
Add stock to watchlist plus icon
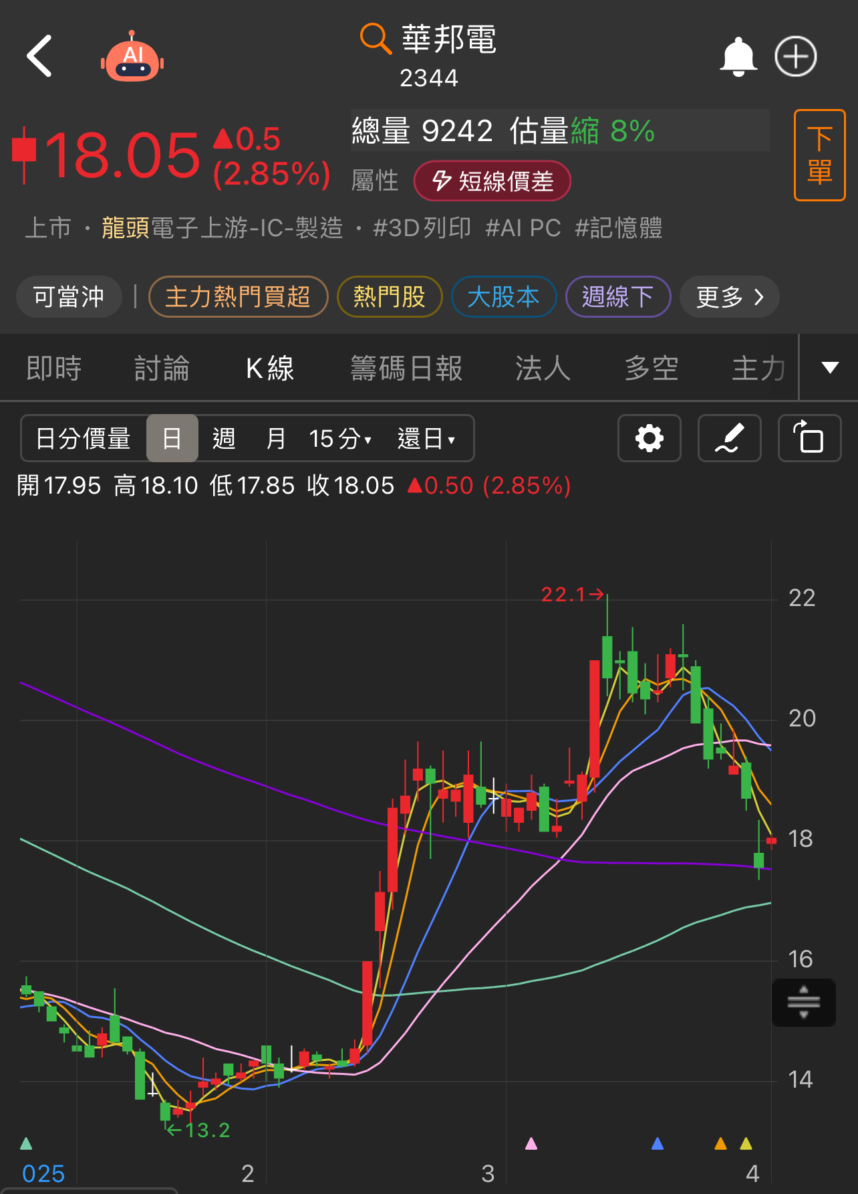(796, 57)
